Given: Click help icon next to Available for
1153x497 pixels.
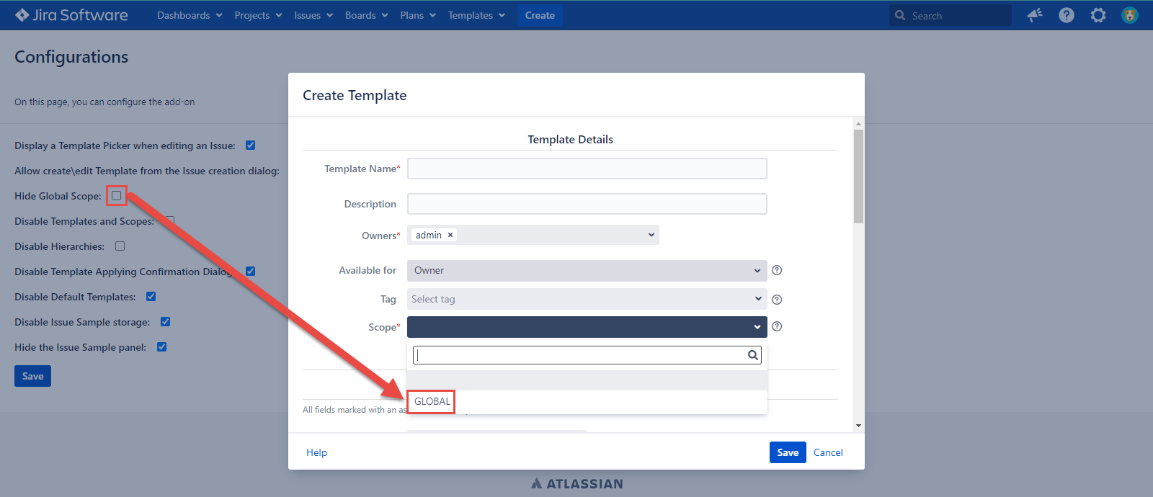Looking at the screenshot, I should pyautogui.click(x=777, y=270).
